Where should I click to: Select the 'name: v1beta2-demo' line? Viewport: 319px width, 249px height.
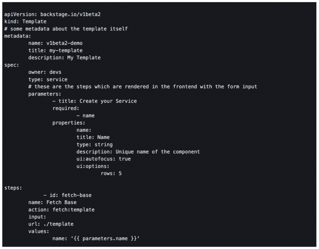(55, 43)
